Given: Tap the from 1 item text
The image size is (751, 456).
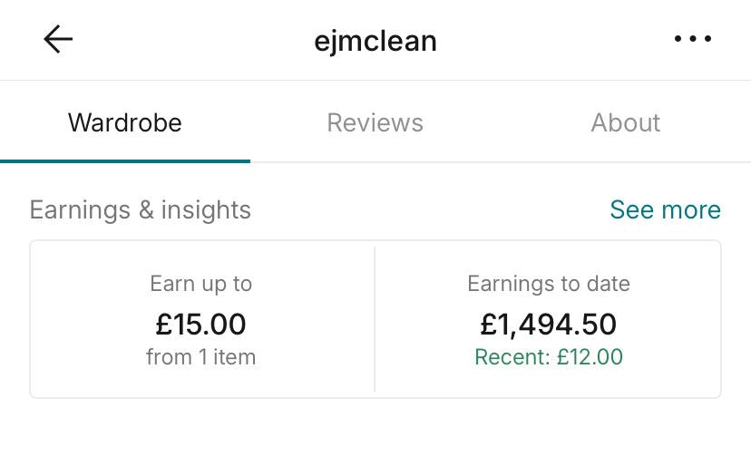Looking at the screenshot, I should [x=201, y=357].
